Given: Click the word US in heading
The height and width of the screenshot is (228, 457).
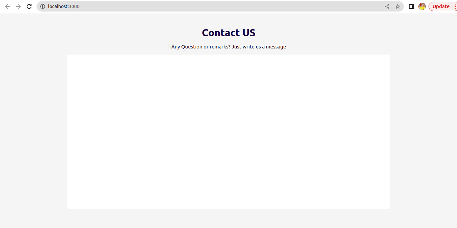Looking at the screenshot, I should point(249,33).
